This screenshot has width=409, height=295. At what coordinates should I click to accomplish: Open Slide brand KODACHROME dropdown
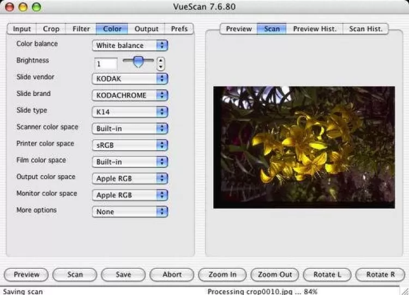click(130, 95)
